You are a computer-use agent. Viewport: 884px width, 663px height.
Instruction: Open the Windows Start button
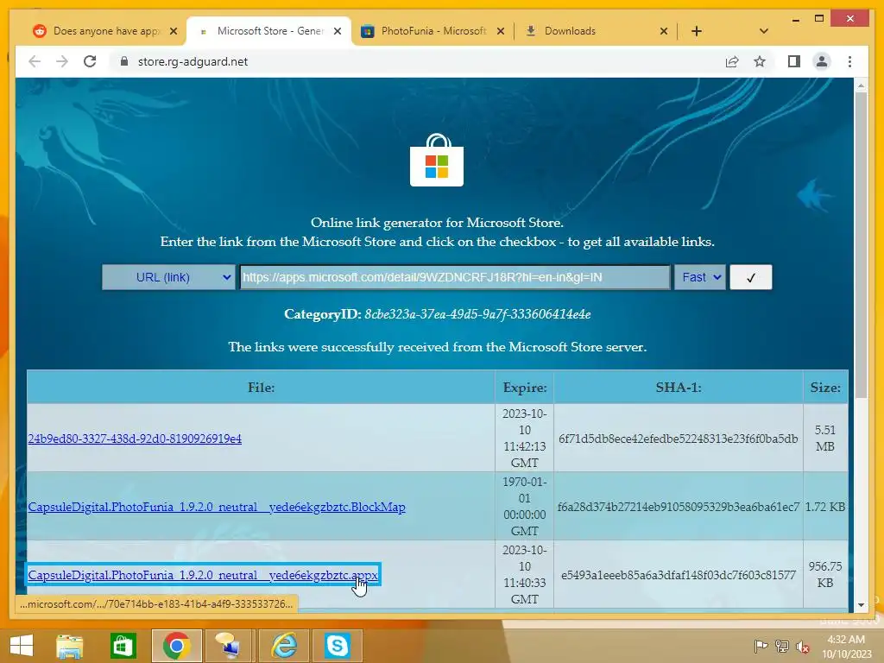click(x=22, y=646)
